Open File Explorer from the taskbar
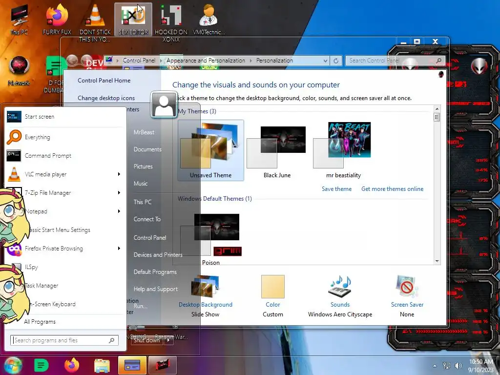This screenshot has height=375, width=500. click(x=102, y=366)
